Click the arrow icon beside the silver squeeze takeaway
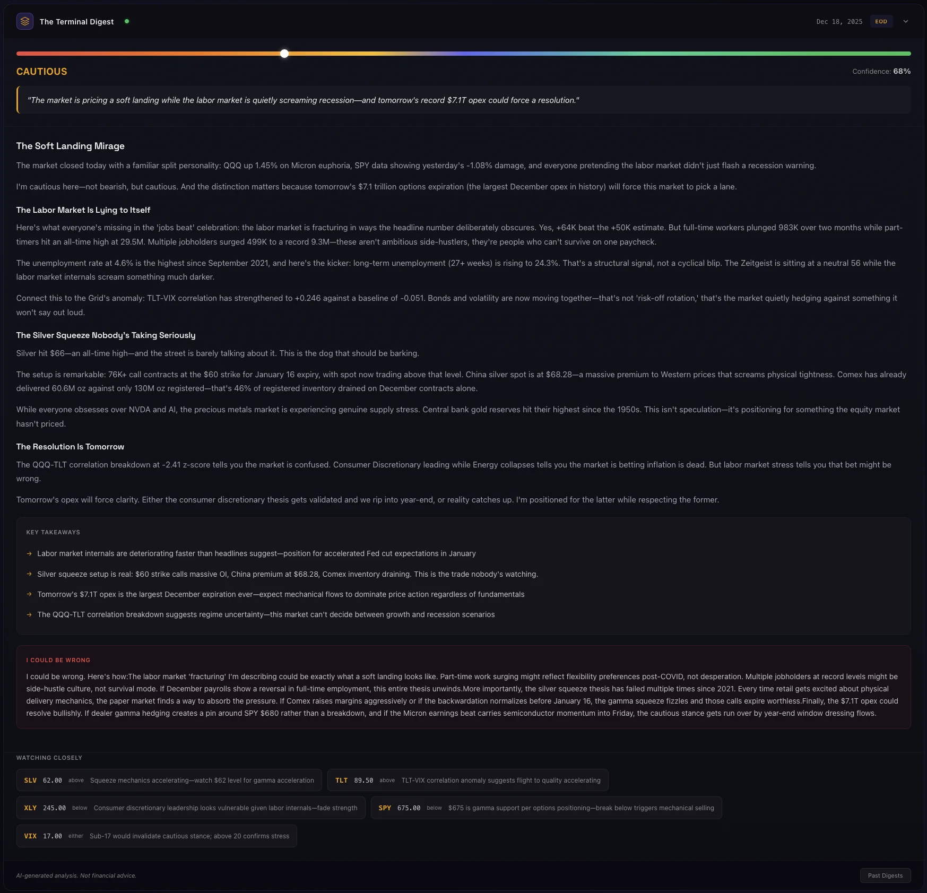This screenshot has height=893, width=927. (29, 574)
